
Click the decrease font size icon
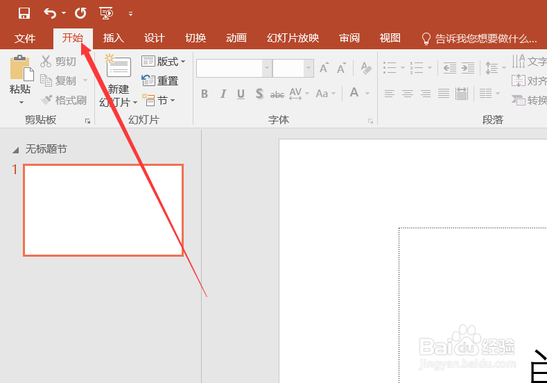click(x=341, y=68)
